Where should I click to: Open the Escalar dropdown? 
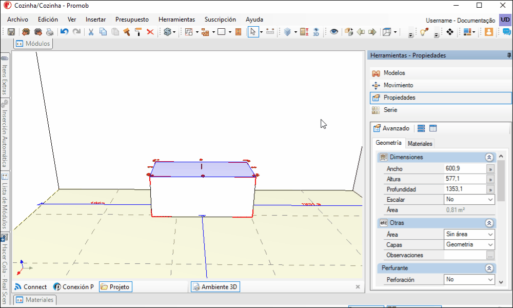(469, 199)
